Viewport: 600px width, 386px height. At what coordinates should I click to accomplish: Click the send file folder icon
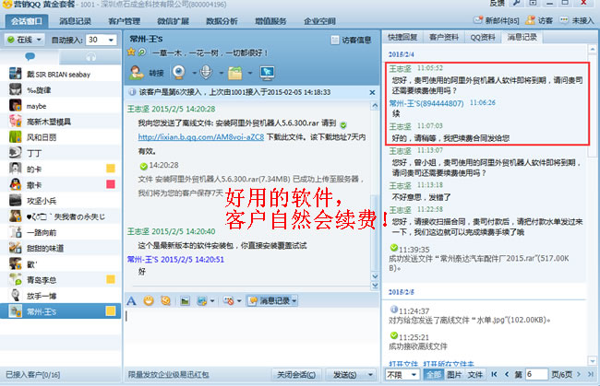[235, 73]
